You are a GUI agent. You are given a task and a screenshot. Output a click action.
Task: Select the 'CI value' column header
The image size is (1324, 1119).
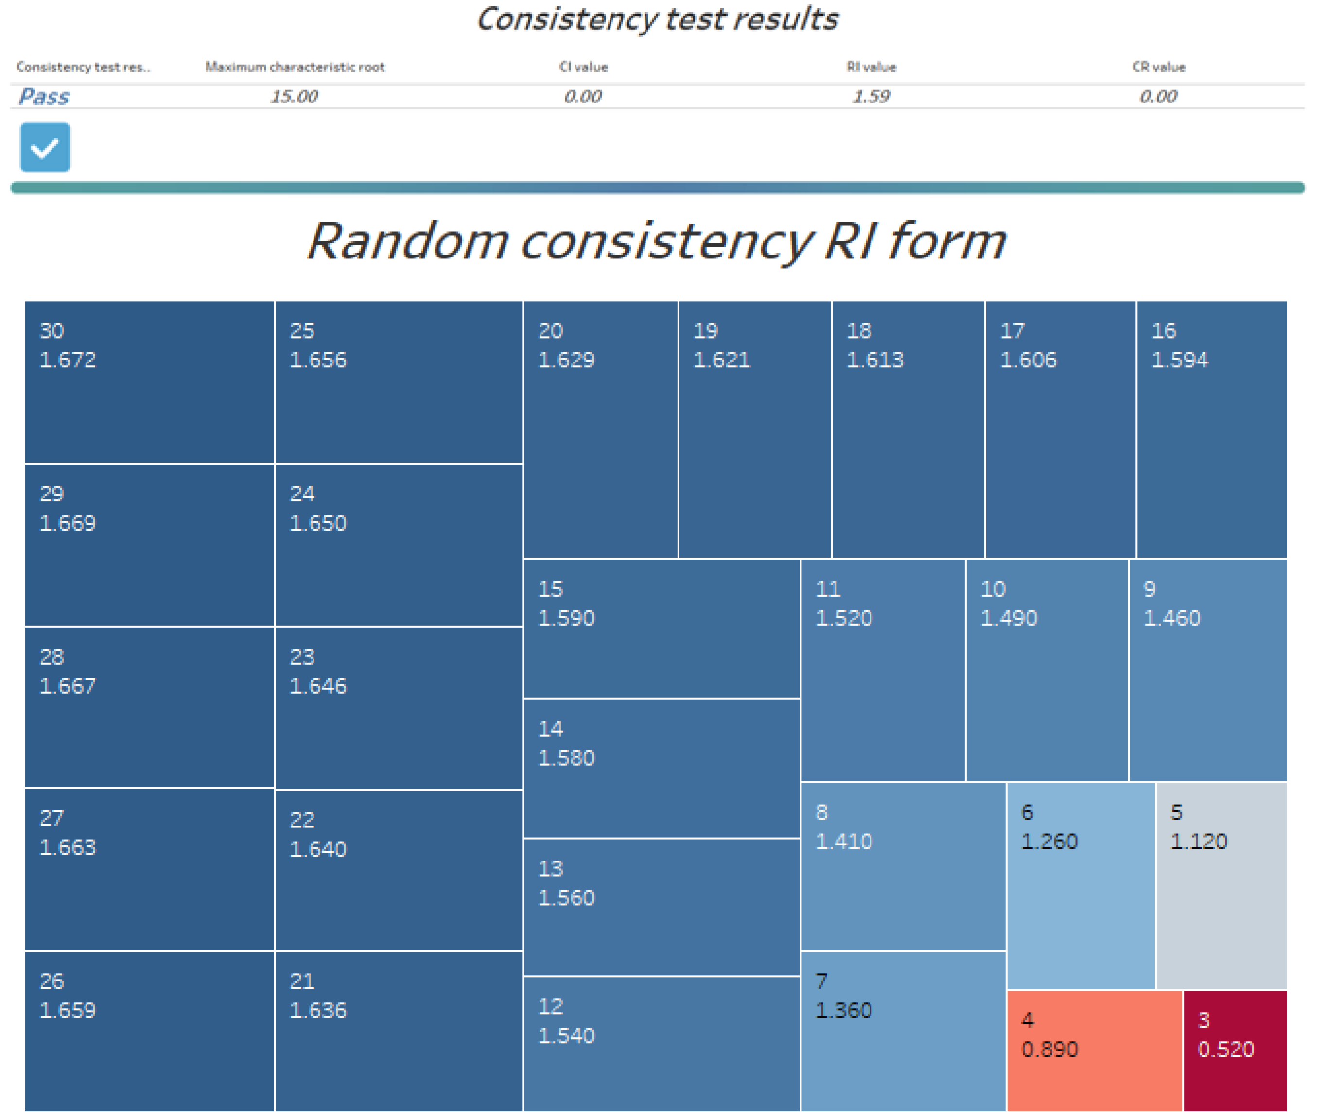(x=583, y=67)
